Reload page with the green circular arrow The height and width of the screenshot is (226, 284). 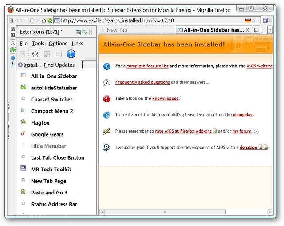pyautogui.click(x=49, y=20)
